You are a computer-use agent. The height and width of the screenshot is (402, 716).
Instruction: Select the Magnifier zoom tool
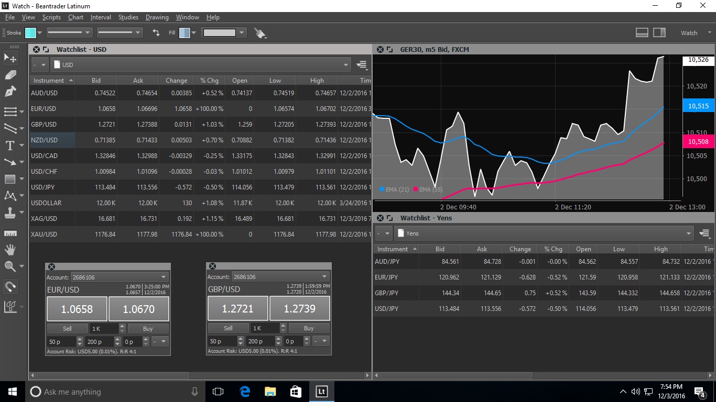click(10, 266)
